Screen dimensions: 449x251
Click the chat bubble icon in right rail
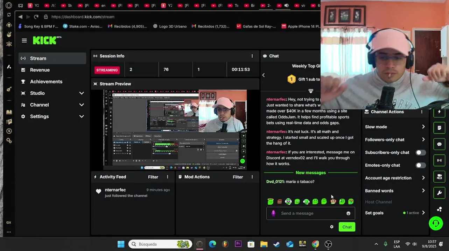coord(439,144)
